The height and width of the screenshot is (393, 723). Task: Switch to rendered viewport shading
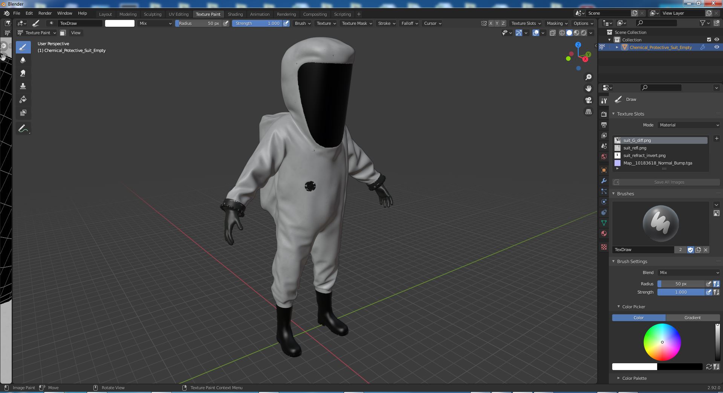point(584,33)
